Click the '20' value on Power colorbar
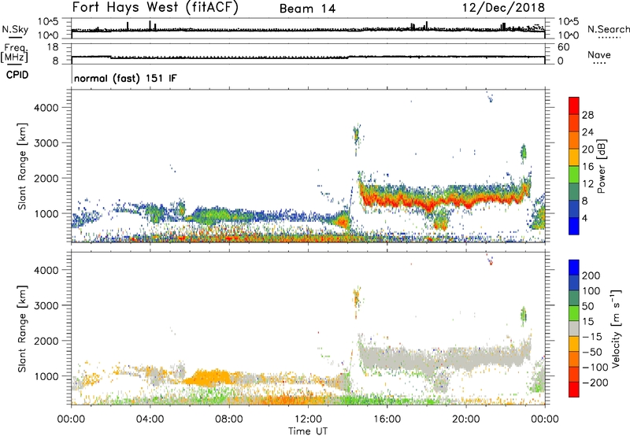630x436 pixels. tap(587, 150)
